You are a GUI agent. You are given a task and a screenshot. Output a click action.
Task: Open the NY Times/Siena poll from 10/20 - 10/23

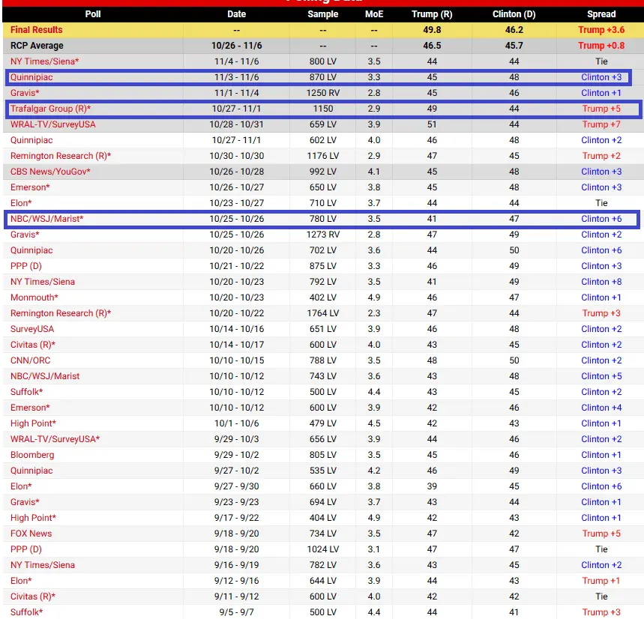[x=43, y=282]
